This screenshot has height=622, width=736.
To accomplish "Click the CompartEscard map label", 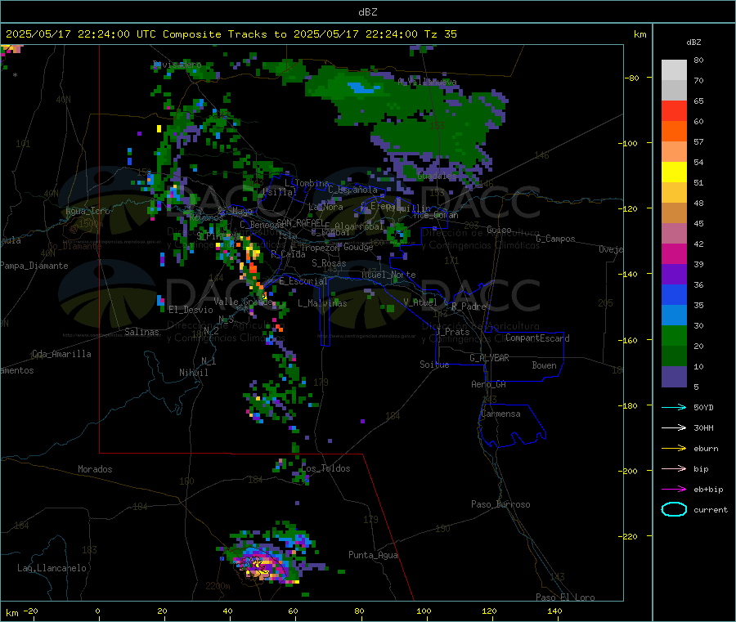I will 537,338.
